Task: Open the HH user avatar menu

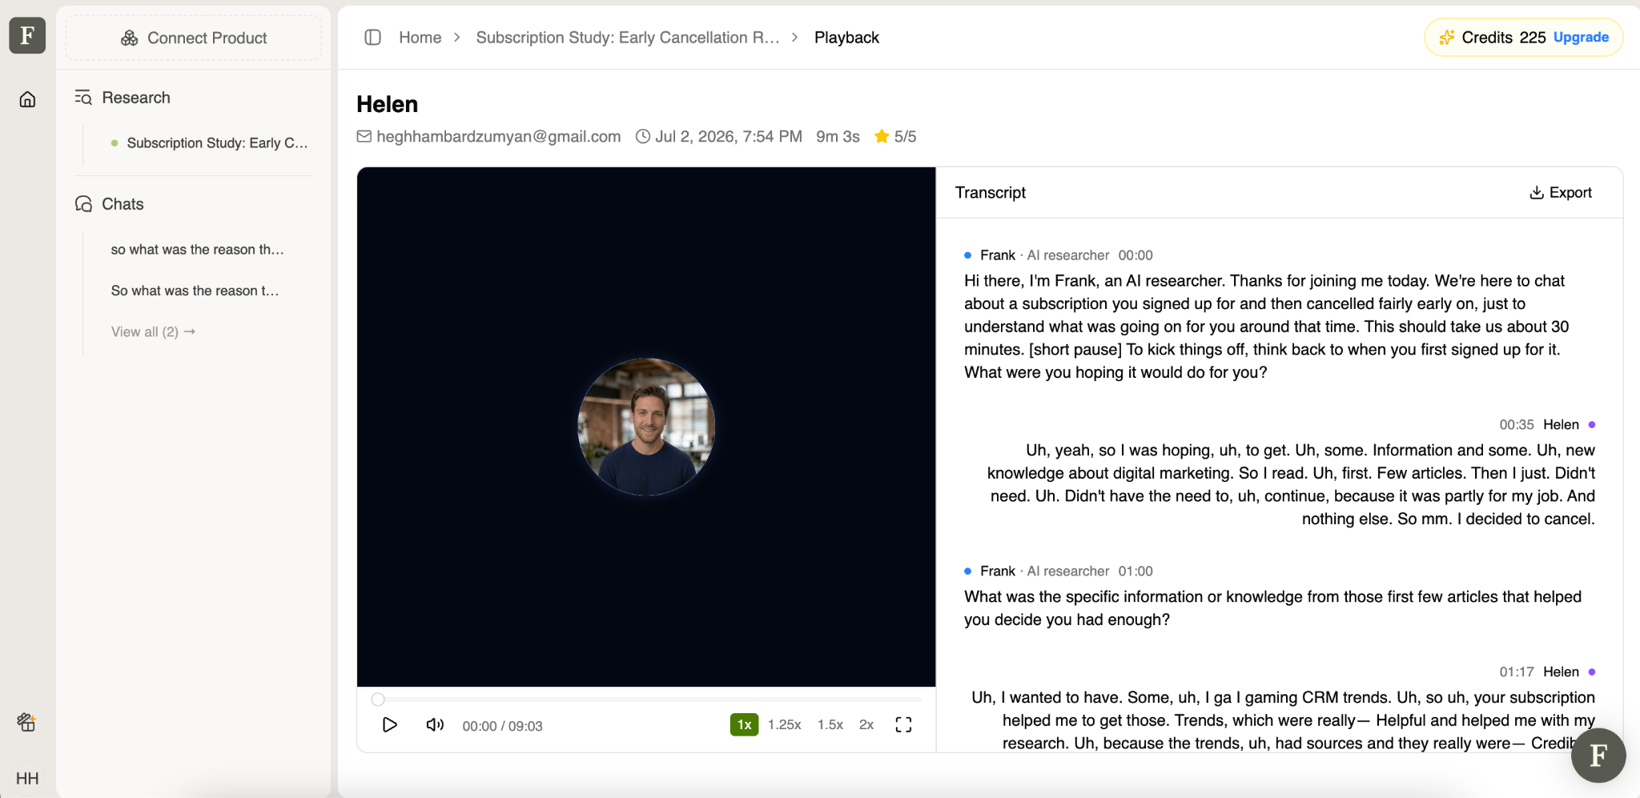Action: 27,778
